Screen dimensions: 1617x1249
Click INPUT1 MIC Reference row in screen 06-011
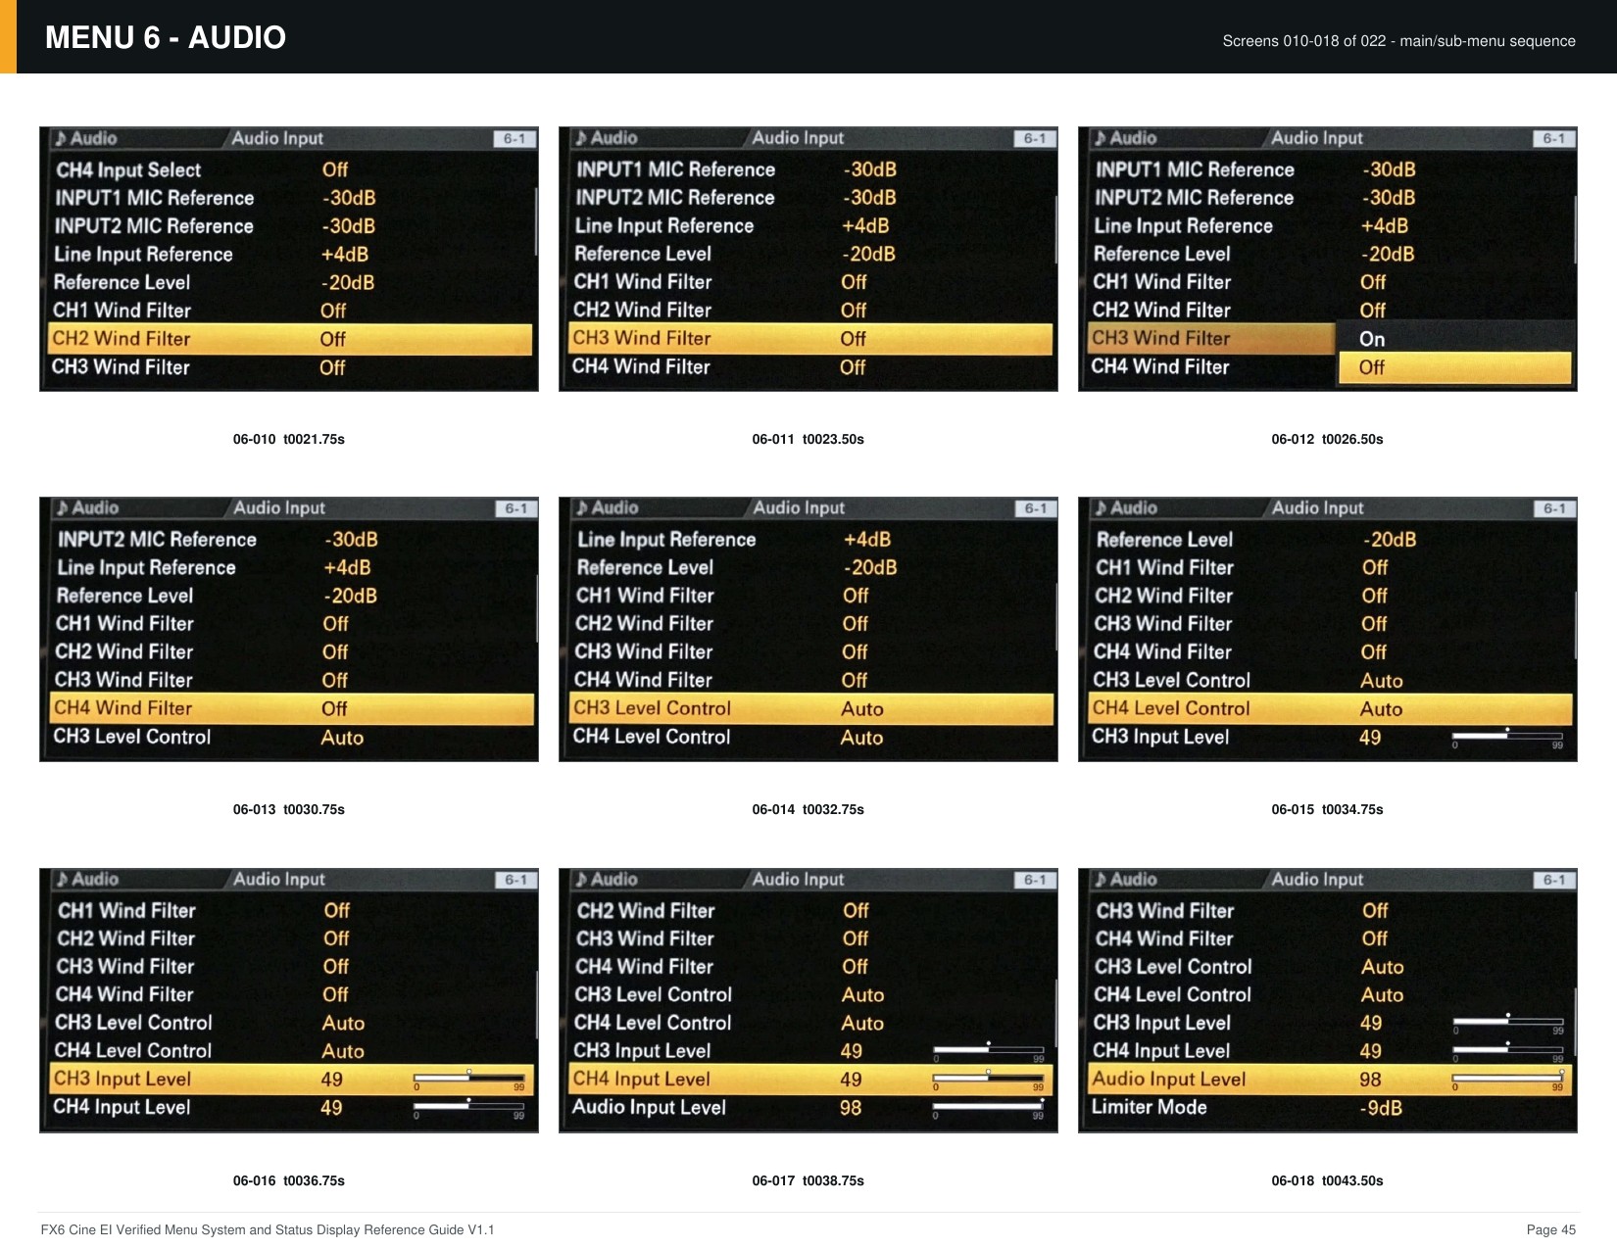point(809,169)
